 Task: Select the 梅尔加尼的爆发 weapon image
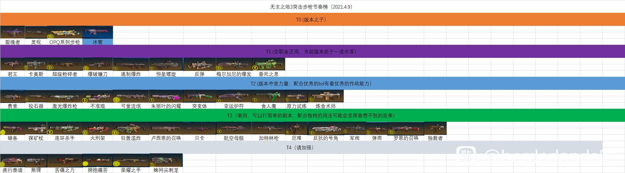click(x=234, y=64)
